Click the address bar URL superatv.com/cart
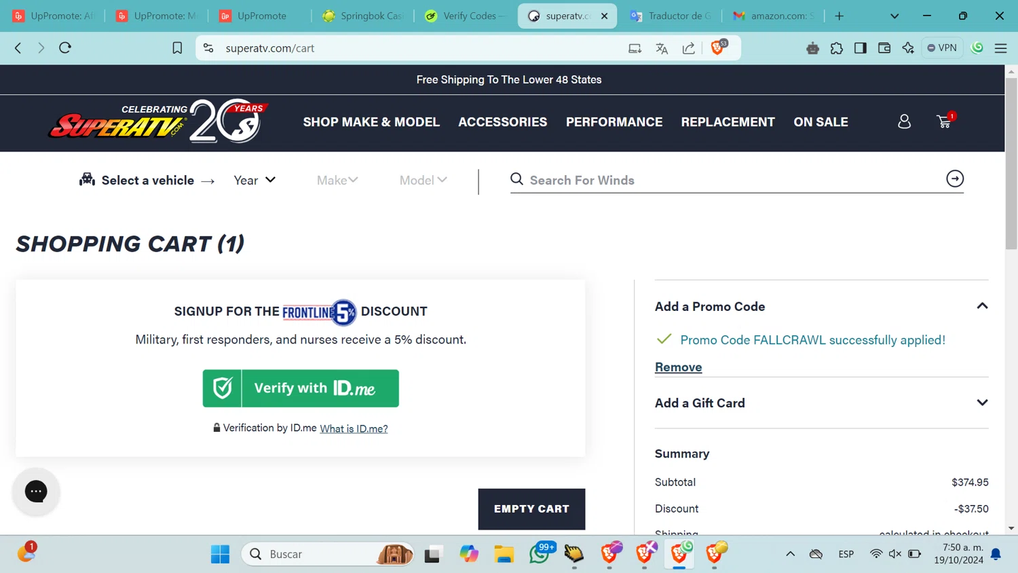 (x=270, y=48)
